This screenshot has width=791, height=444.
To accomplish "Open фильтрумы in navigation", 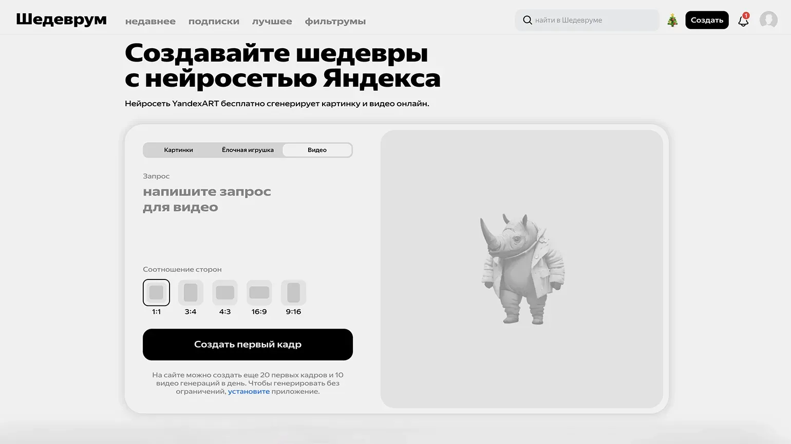I will coord(335,22).
